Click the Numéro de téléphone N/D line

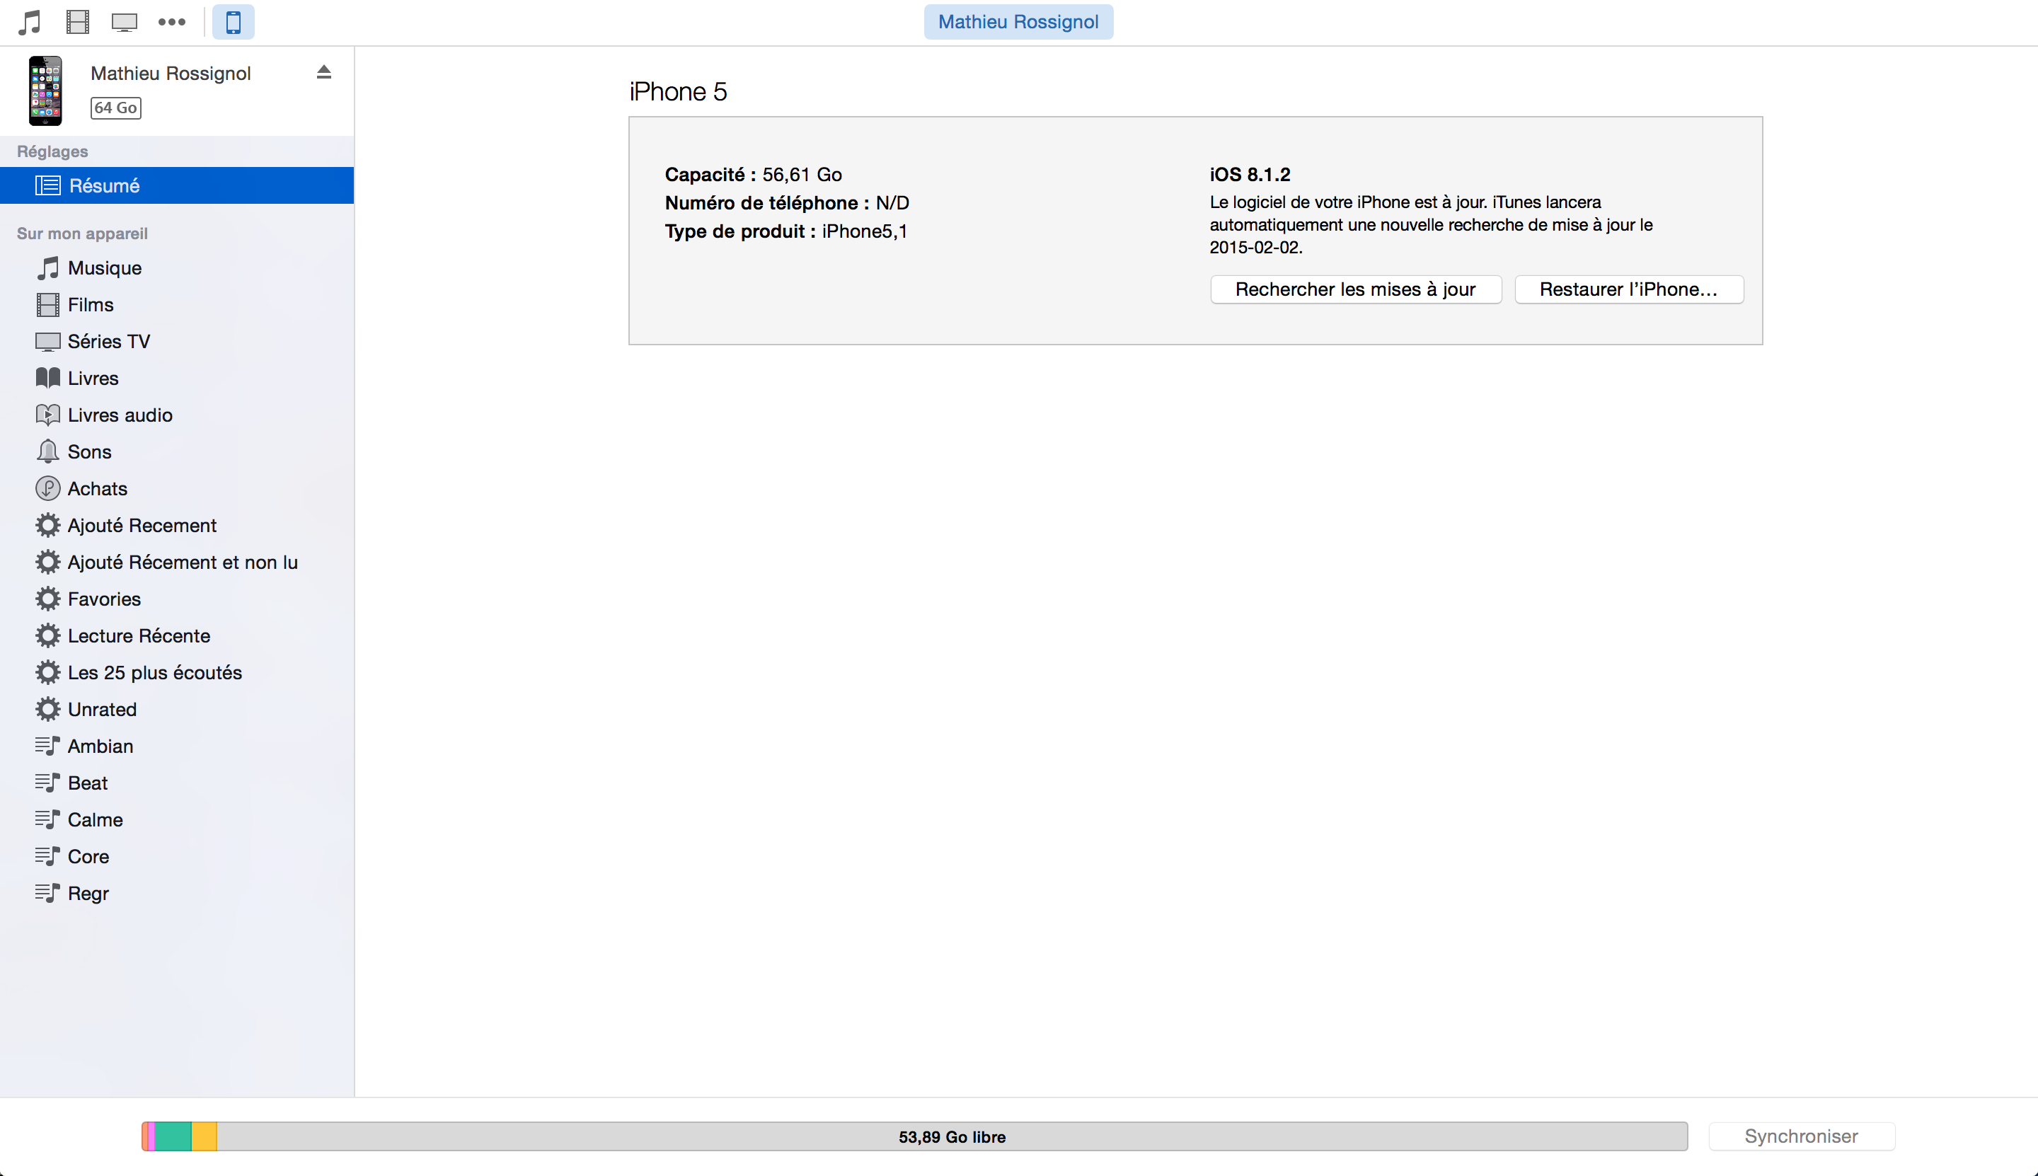(x=787, y=203)
